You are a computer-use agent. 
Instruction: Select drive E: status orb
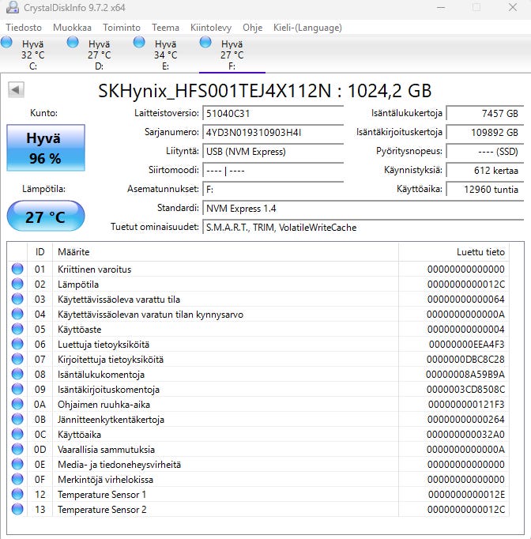(x=140, y=43)
